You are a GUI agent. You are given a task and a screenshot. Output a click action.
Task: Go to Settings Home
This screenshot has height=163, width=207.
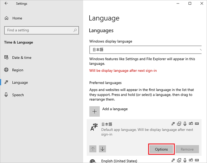click(x=17, y=18)
